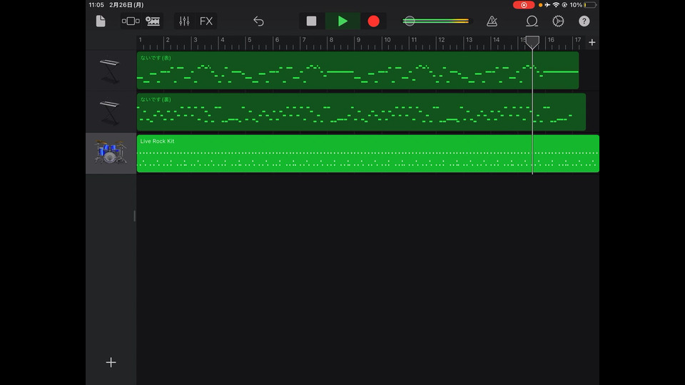
Task: Undo the last action
Action: (x=258, y=21)
